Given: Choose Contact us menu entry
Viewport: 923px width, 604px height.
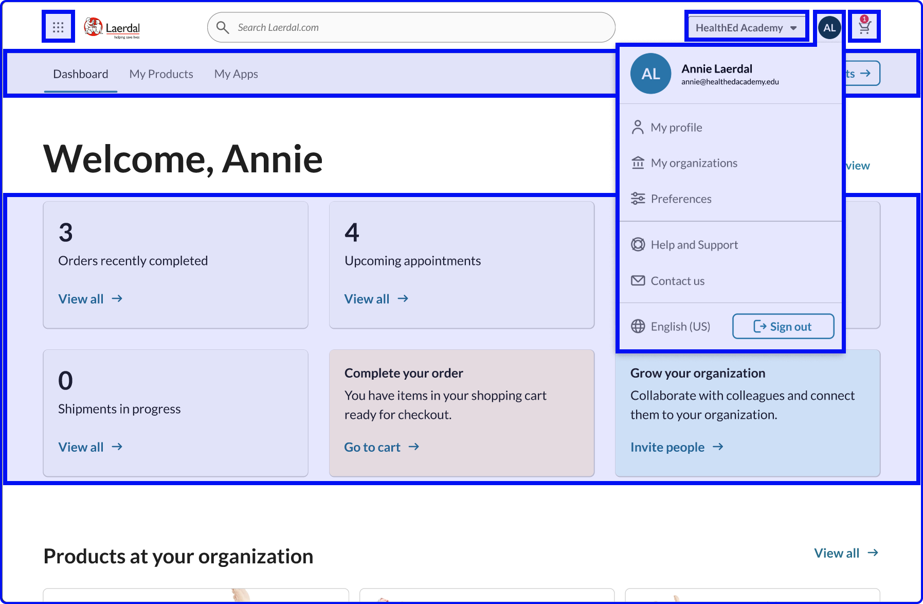Looking at the screenshot, I should coord(677,281).
